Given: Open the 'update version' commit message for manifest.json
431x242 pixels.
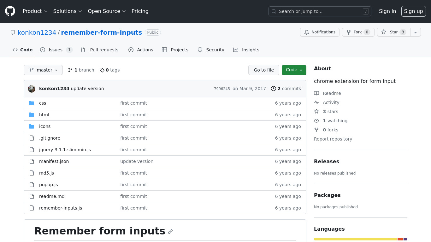Looking at the screenshot, I should (137, 161).
